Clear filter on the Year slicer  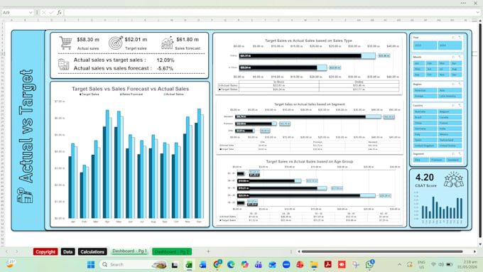460,37
